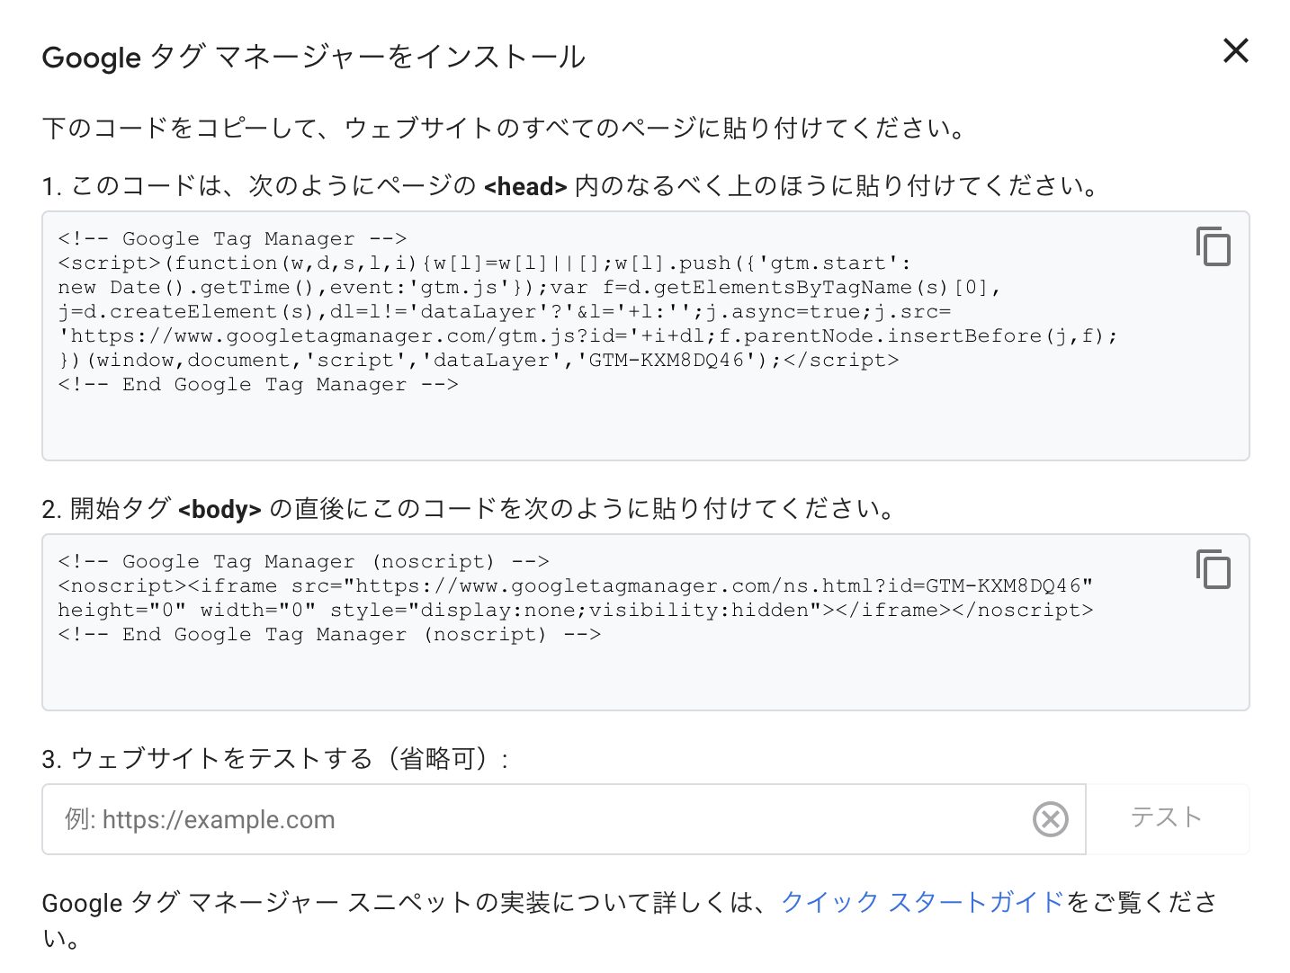Click GTM-KXM8DQ46 ID in the head script
The width and height of the screenshot is (1290, 973).
click(667, 361)
